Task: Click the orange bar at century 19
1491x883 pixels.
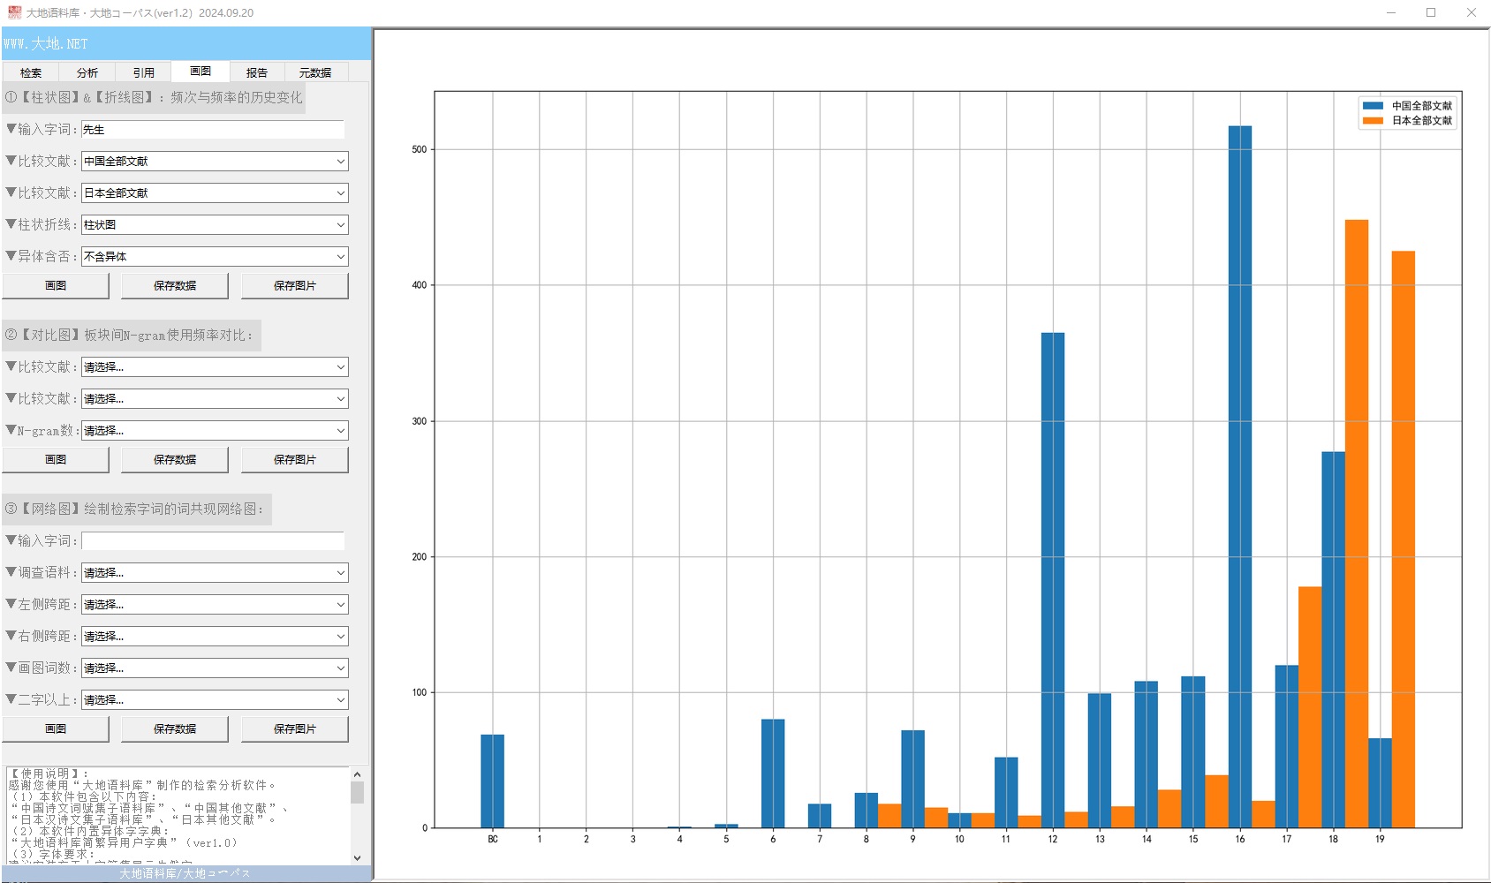Action: tap(1404, 540)
